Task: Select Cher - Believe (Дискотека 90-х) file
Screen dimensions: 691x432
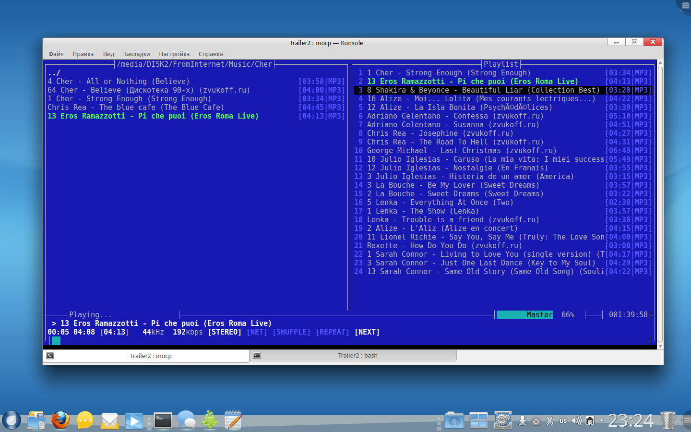Action: click(x=196, y=90)
